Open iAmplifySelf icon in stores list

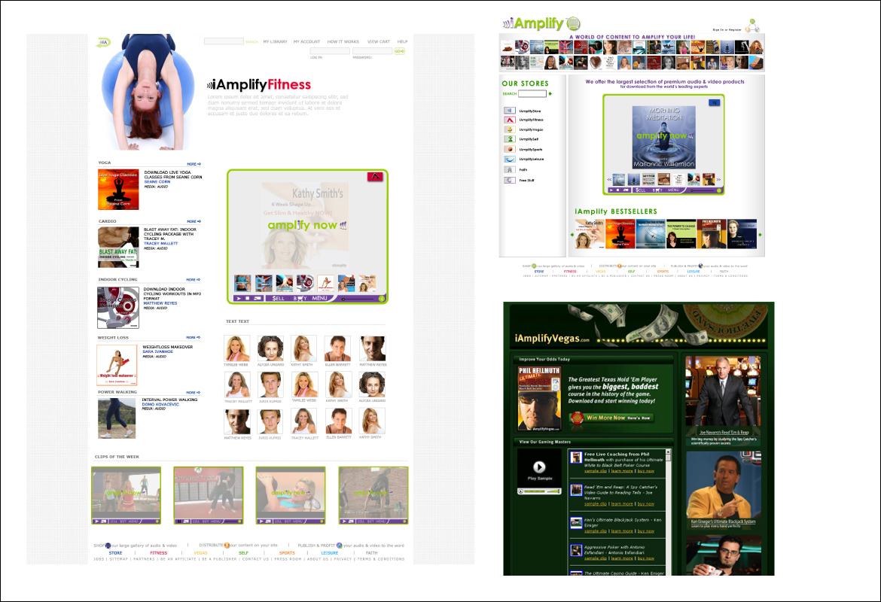point(509,138)
